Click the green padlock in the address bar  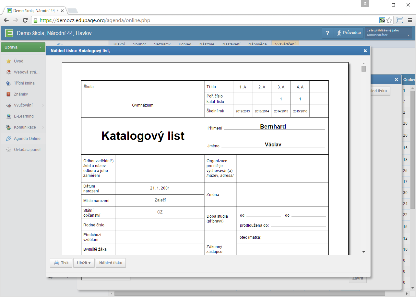[36, 20]
